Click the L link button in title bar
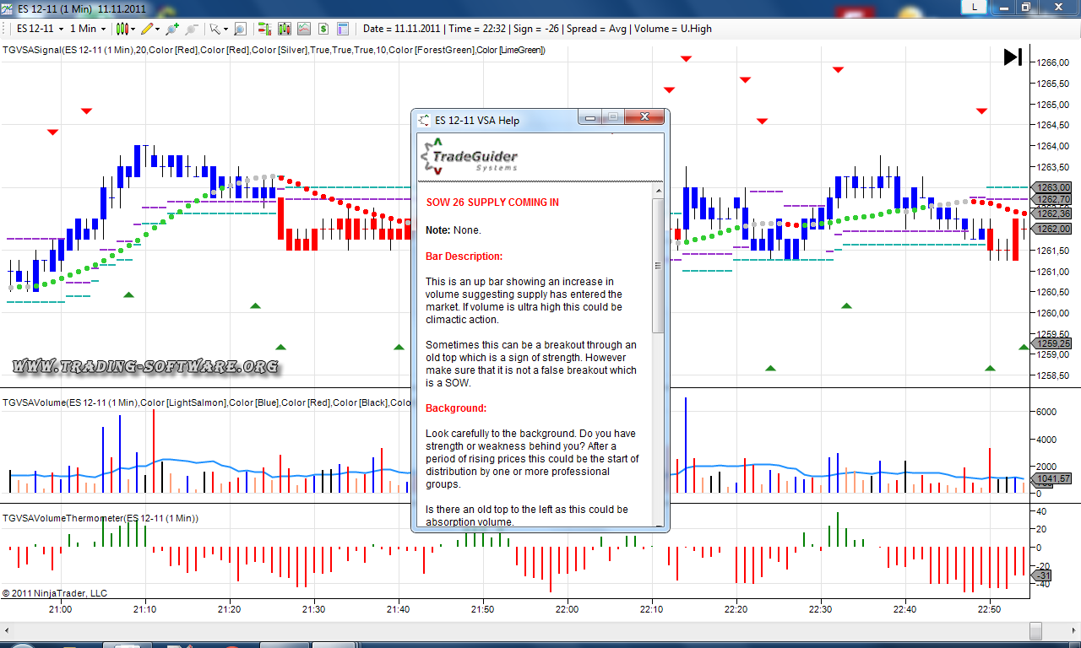The width and height of the screenshot is (1081, 648). point(975,7)
